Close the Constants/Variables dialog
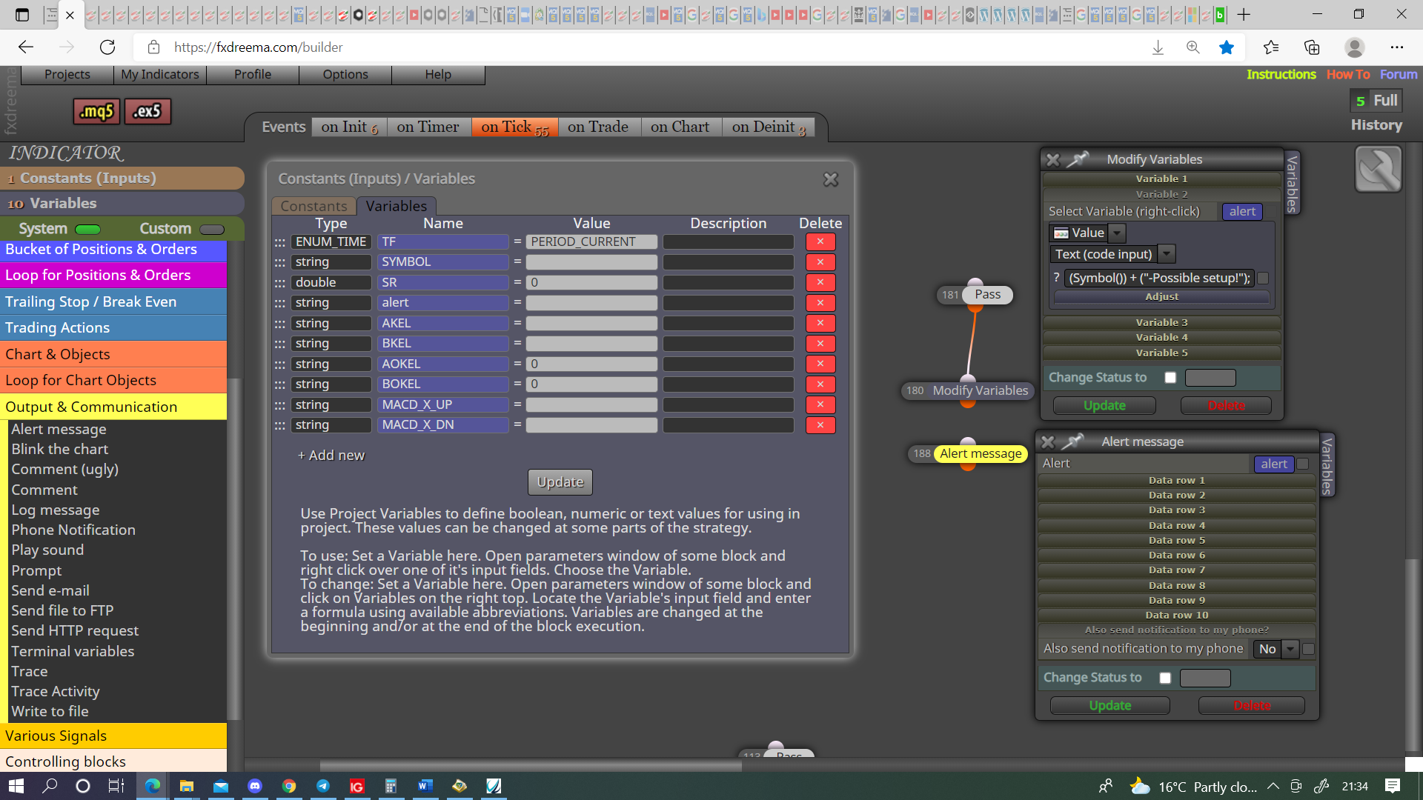 coord(831,179)
